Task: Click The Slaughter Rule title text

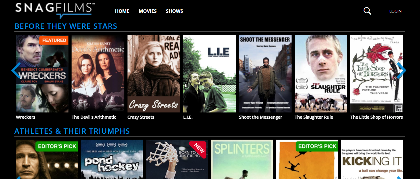Action: point(314,117)
